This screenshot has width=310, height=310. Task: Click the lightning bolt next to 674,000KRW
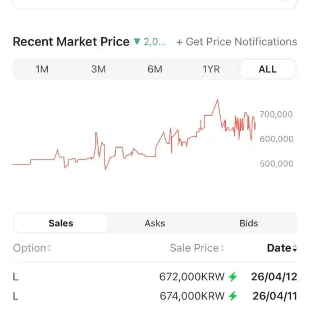point(233,296)
